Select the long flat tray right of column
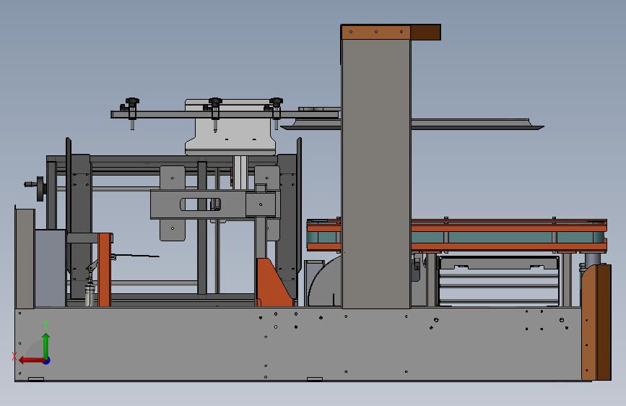Screen dimensions: 626x406 click(x=477, y=124)
